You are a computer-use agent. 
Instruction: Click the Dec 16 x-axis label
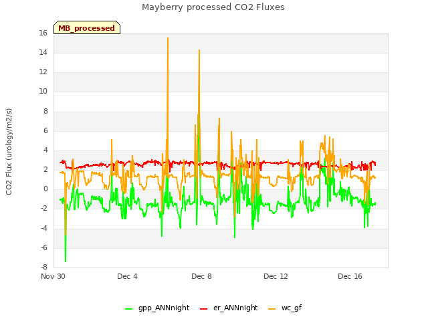(350, 276)
